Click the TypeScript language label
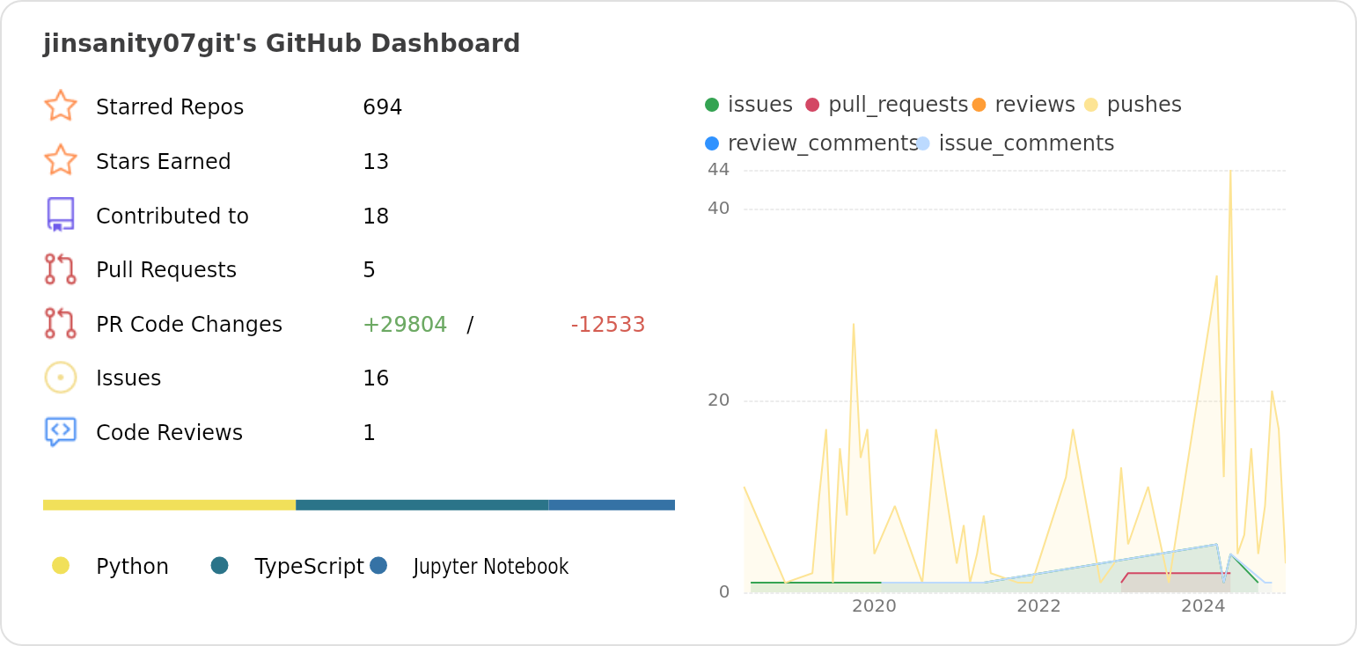1357x646 pixels. pyautogui.click(x=309, y=567)
